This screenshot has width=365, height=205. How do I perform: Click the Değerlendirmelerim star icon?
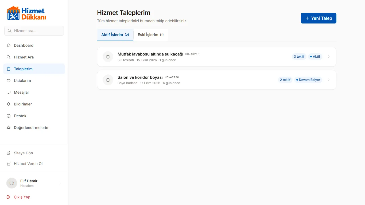(x=9, y=128)
